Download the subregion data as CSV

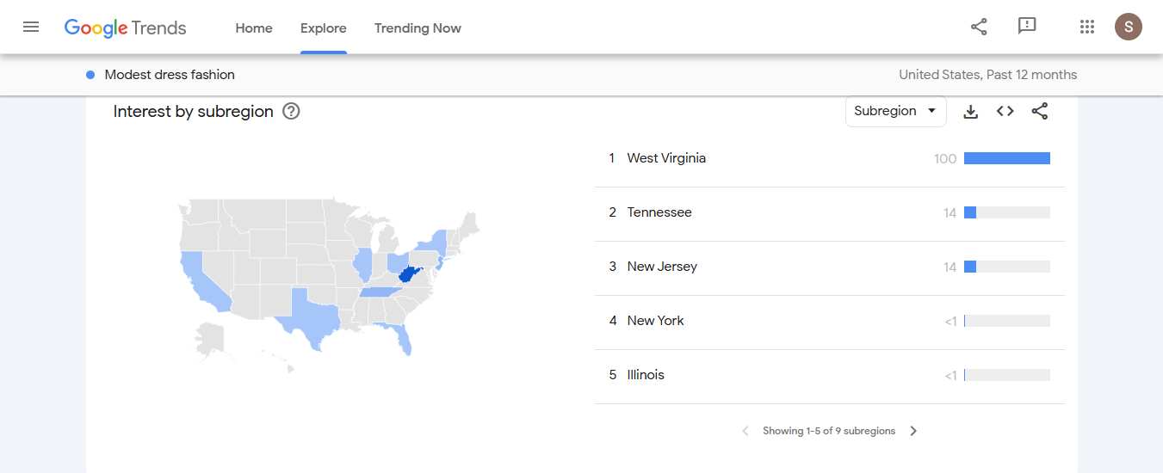971,111
